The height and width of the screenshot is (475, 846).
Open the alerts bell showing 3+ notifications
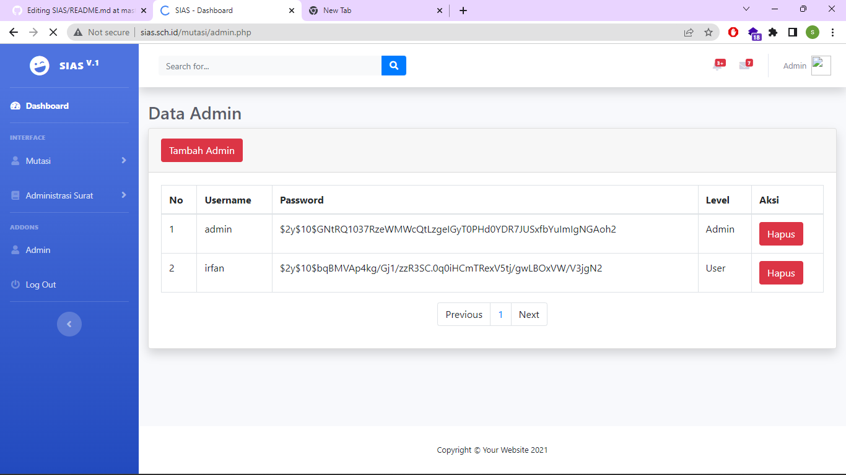pyautogui.click(x=717, y=65)
